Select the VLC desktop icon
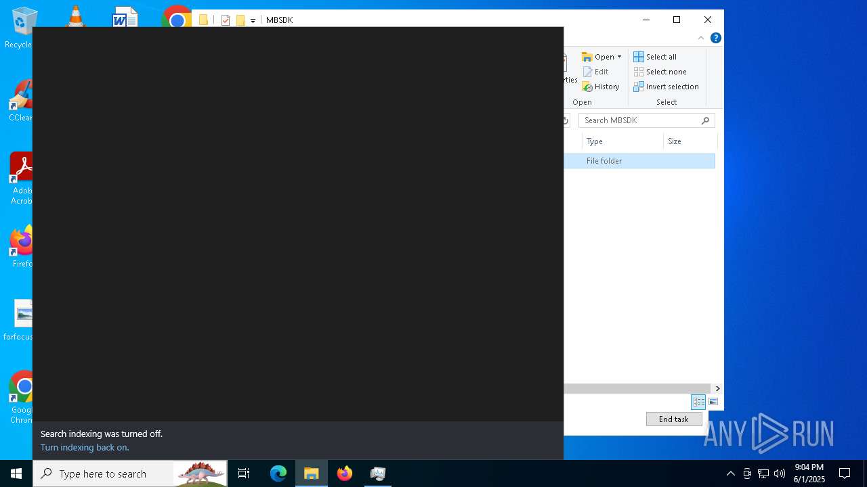This screenshot has width=867, height=487. (76, 17)
